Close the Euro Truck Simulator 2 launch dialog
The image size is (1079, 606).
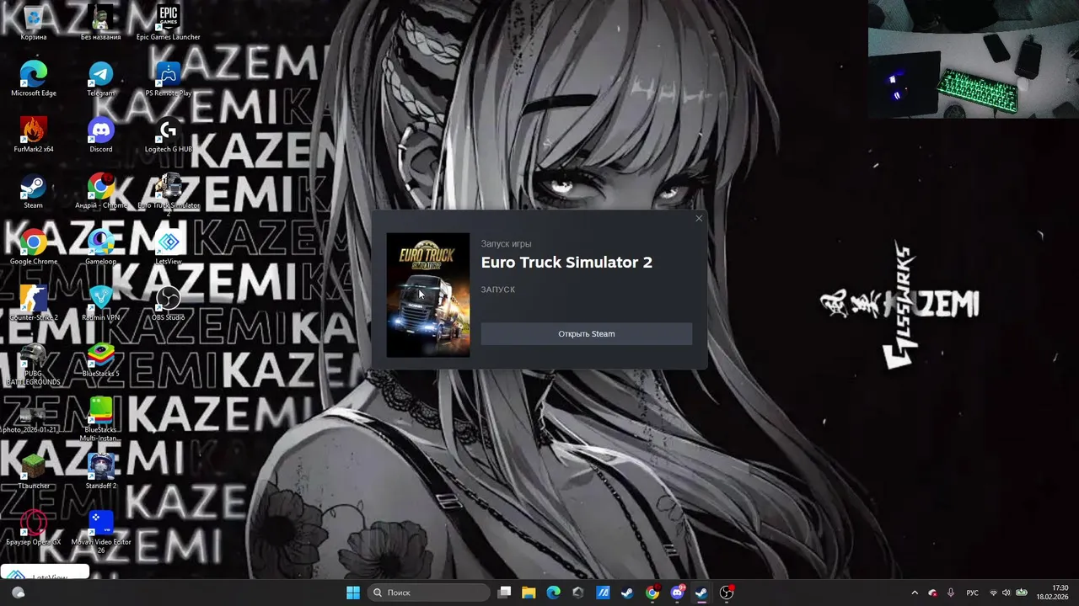(x=698, y=219)
